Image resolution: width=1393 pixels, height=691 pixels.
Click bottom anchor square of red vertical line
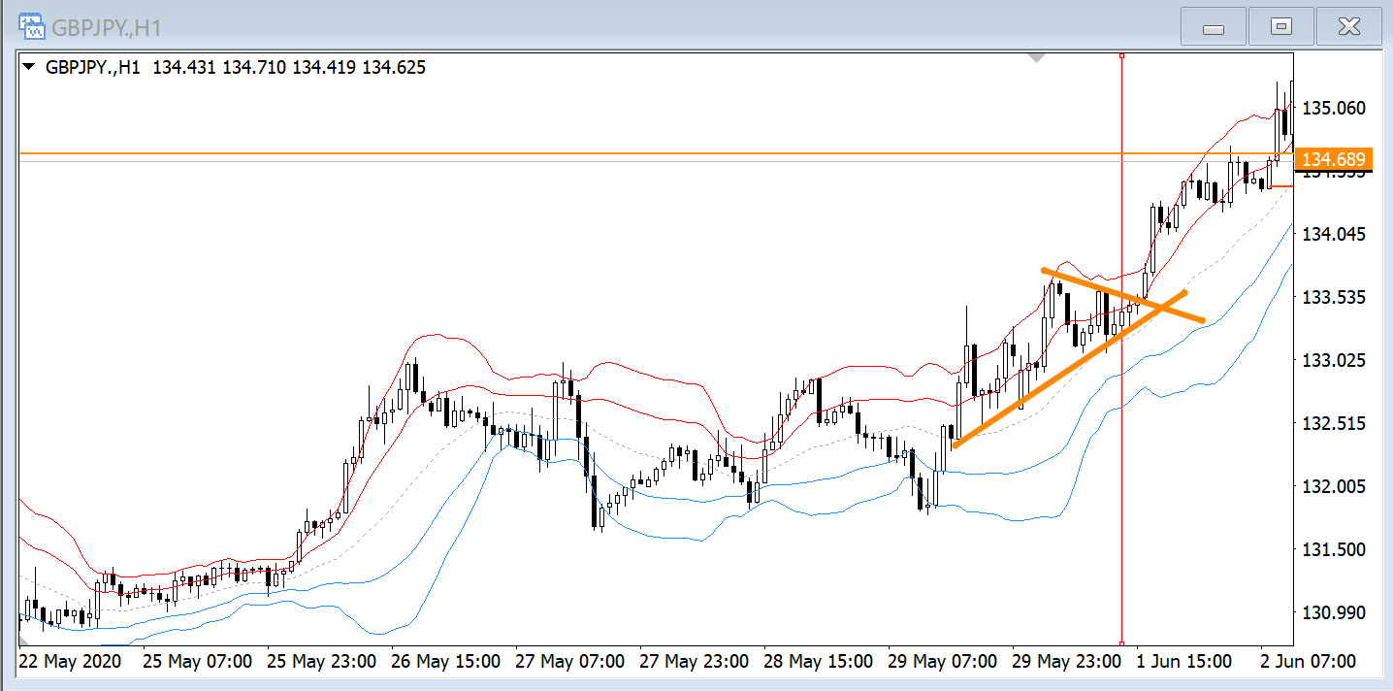tap(1121, 642)
